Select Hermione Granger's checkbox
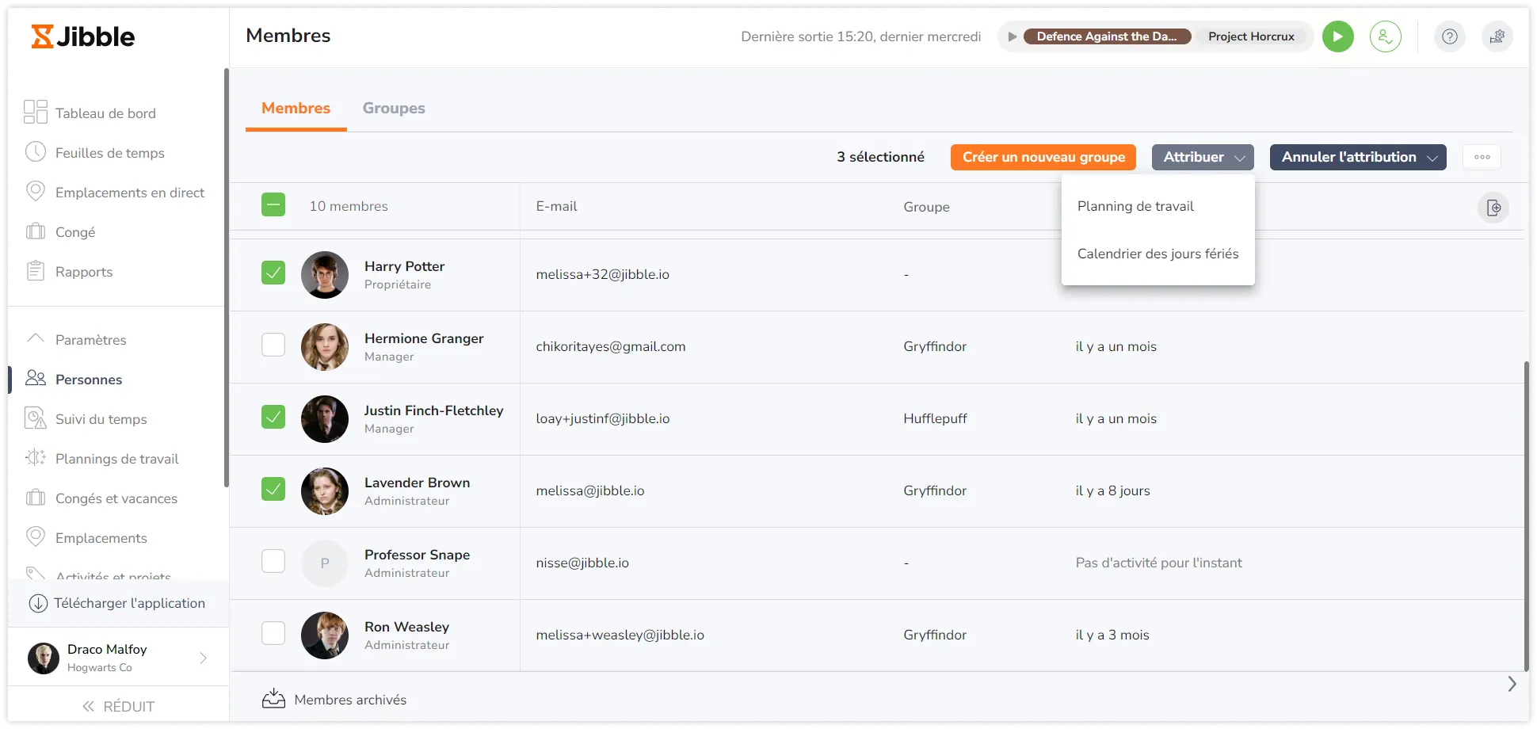The height and width of the screenshot is (729, 1537). [x=273, y=345]
